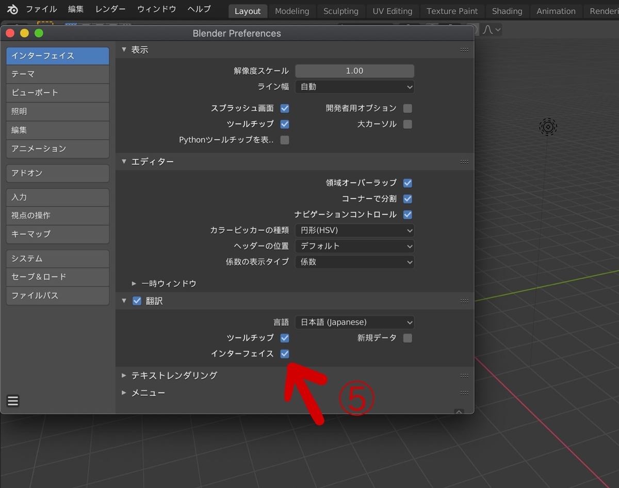Select システム preferences category
Image resolution: width=619 pixels, height=488 pixels.
58,259
